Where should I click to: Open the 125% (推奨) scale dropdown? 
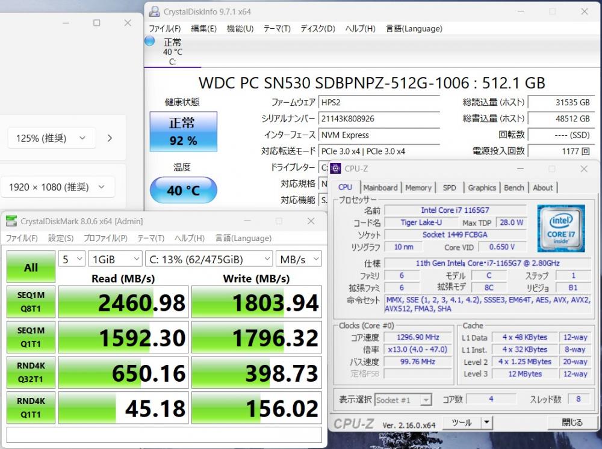[51, 138]
